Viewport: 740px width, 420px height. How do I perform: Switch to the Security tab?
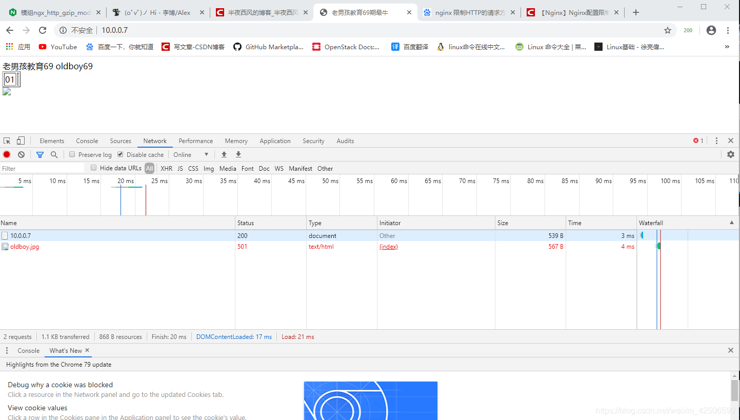click(x=313, y=141)
